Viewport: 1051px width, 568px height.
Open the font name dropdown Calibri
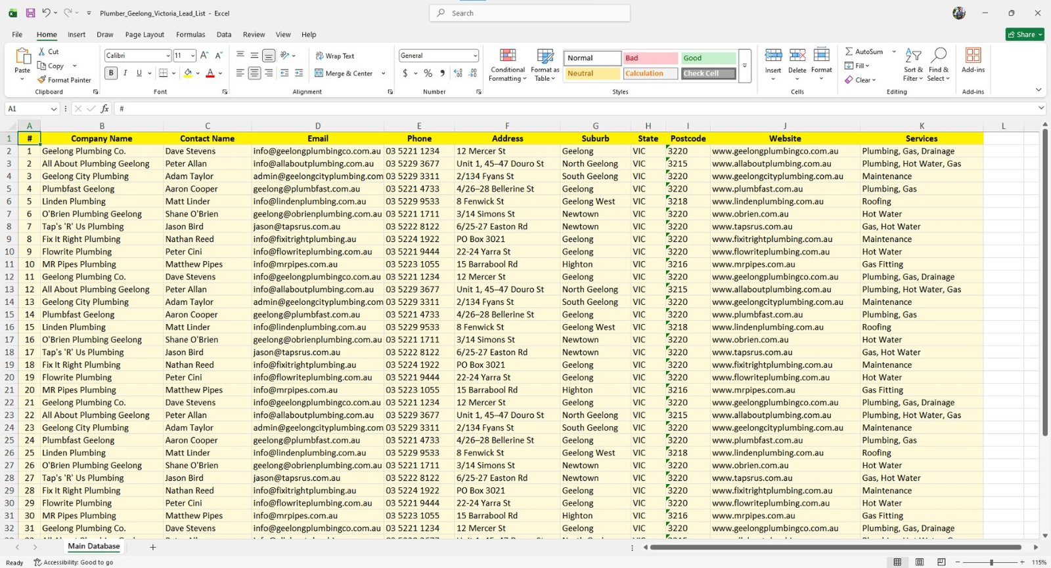168,56
